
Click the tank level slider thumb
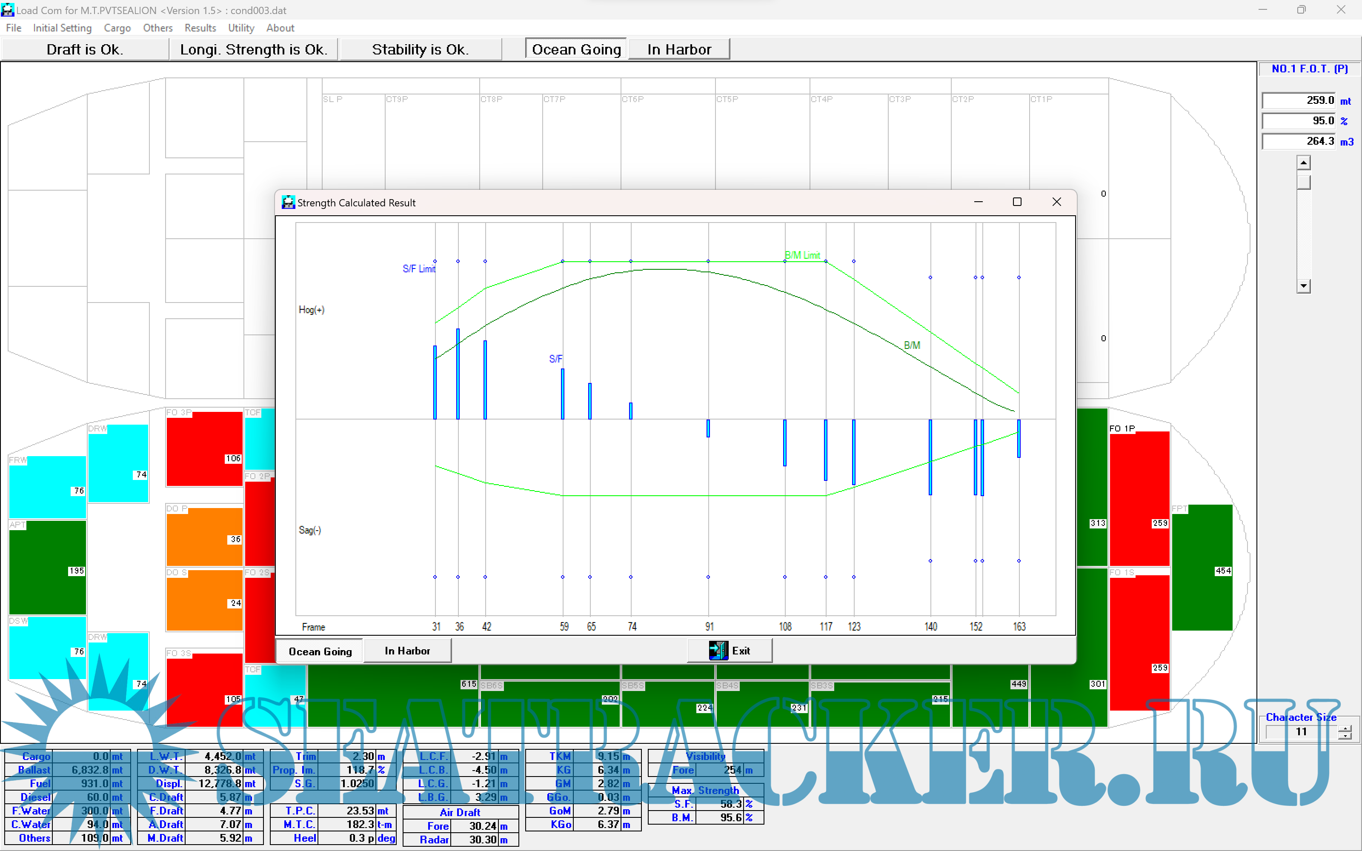click(x=1303, y=183)
